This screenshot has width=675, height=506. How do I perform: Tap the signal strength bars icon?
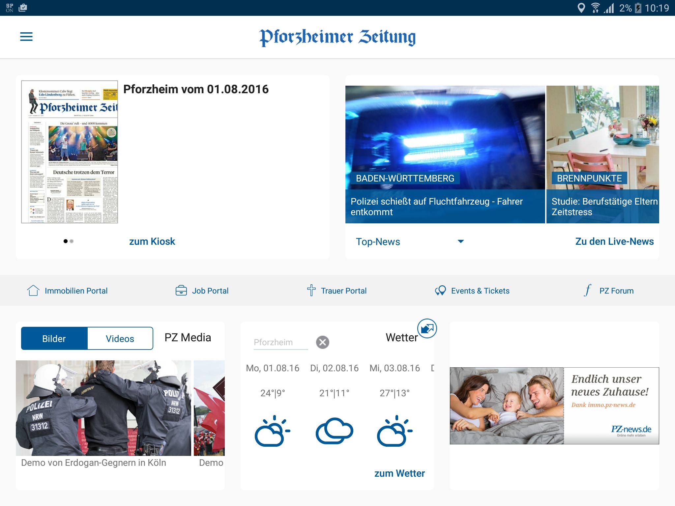(x=609, y=8)
